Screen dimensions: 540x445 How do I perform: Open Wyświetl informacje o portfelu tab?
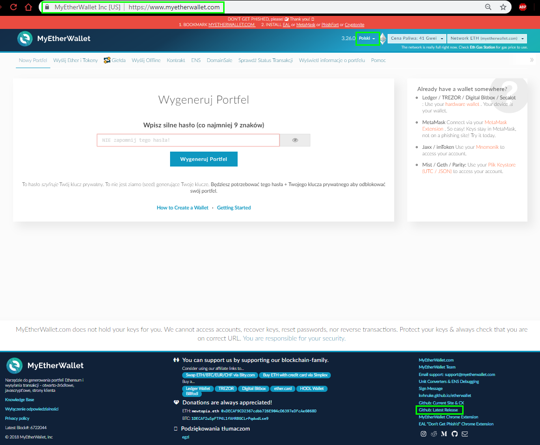332,60
